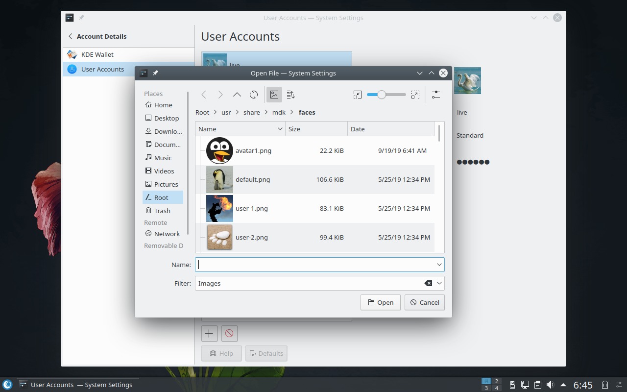Screen dimensions: 627x392
Task: Open the file dialog options menu
Action: pos(435,95)
